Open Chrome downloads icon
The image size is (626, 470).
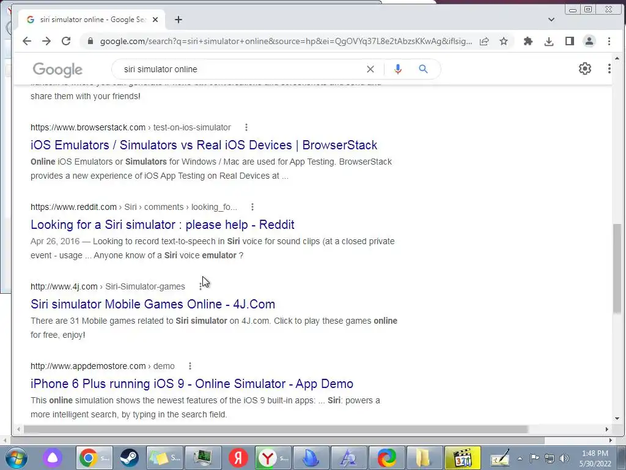549,41
